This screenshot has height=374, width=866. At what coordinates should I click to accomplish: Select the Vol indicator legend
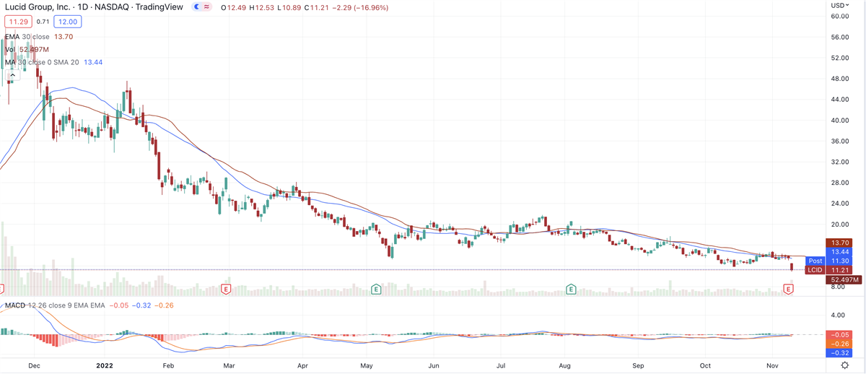(x=10, y=50)
